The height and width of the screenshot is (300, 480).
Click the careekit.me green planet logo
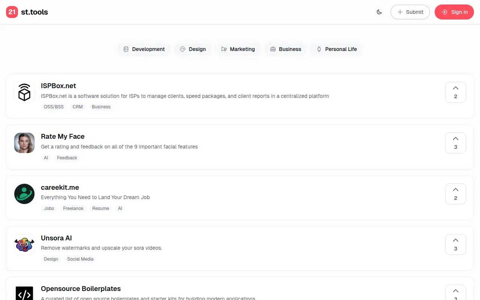[24, 194]
